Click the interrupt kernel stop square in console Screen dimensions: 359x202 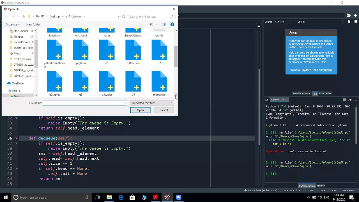point(344,100)
